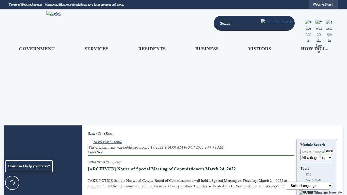
Task: Open the chat bubble icon
Action: (x=12, y=183)
